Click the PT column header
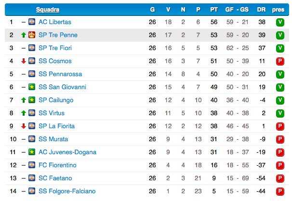 214,10
